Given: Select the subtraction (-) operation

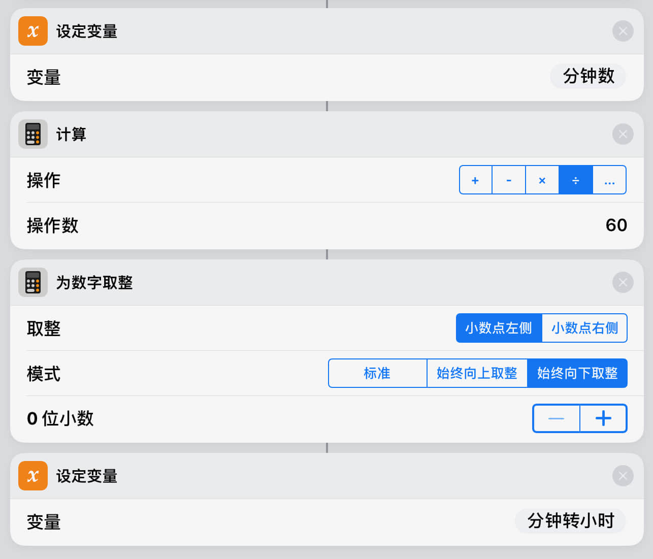Looking at the screenshot, I should tap(509, 180).
